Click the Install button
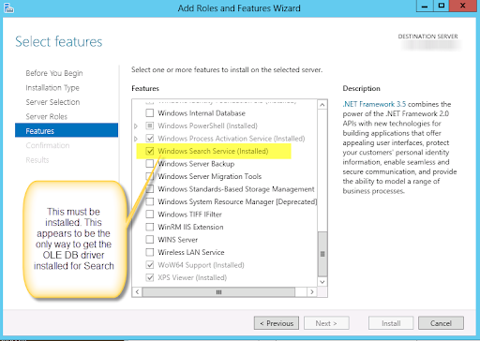Screen dimensions: 480x341 pyautogui.click(x=391, y=323)
